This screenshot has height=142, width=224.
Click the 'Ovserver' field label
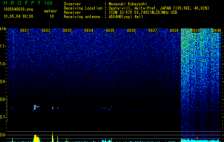[72, 4]
